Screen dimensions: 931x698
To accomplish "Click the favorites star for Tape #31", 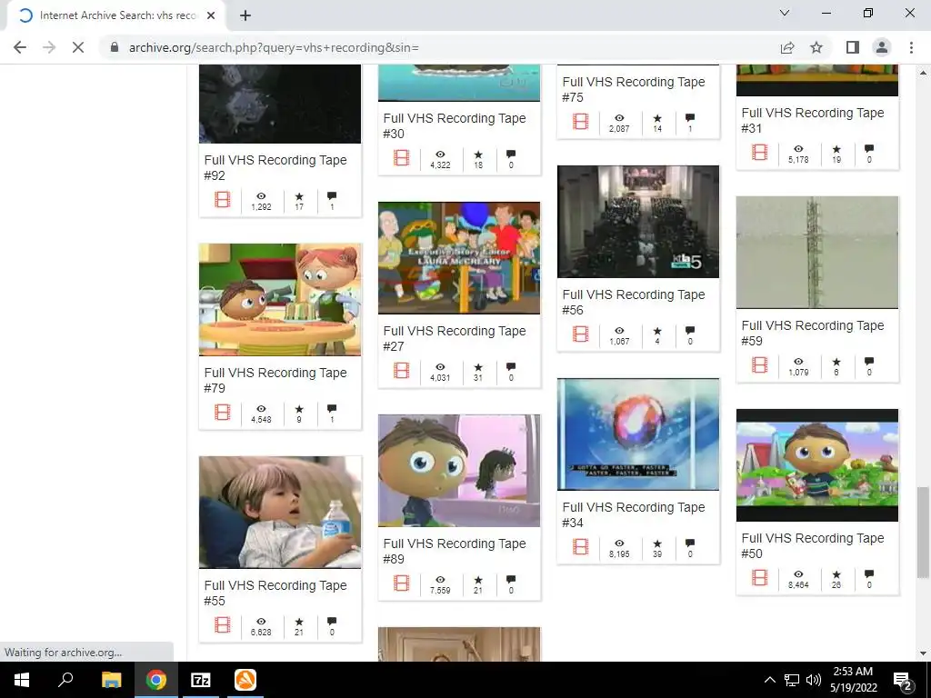I will point(836,149).
